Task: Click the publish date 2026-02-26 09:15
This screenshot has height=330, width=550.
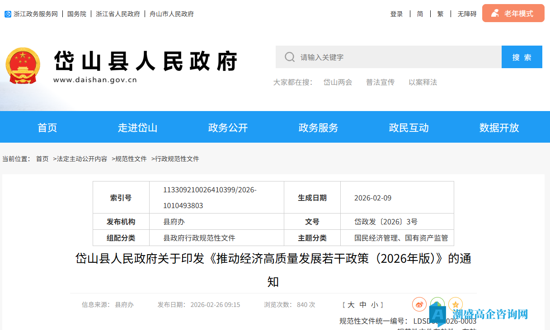Action: [x=215, y=305]
